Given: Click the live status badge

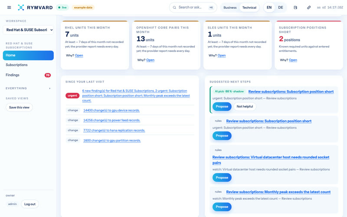Looking at the screenshot, I should click(x=62, y=7).
